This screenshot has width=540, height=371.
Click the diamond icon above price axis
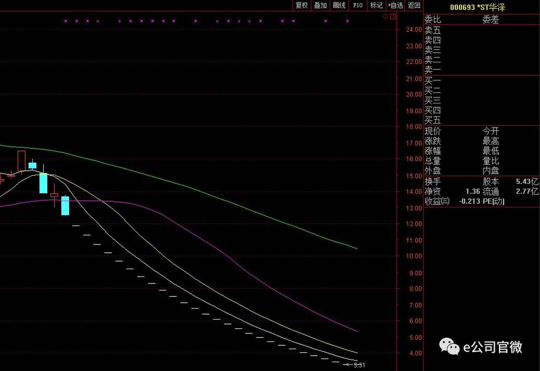point(385,17)
